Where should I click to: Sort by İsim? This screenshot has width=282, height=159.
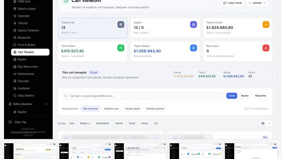pos(72,123)
